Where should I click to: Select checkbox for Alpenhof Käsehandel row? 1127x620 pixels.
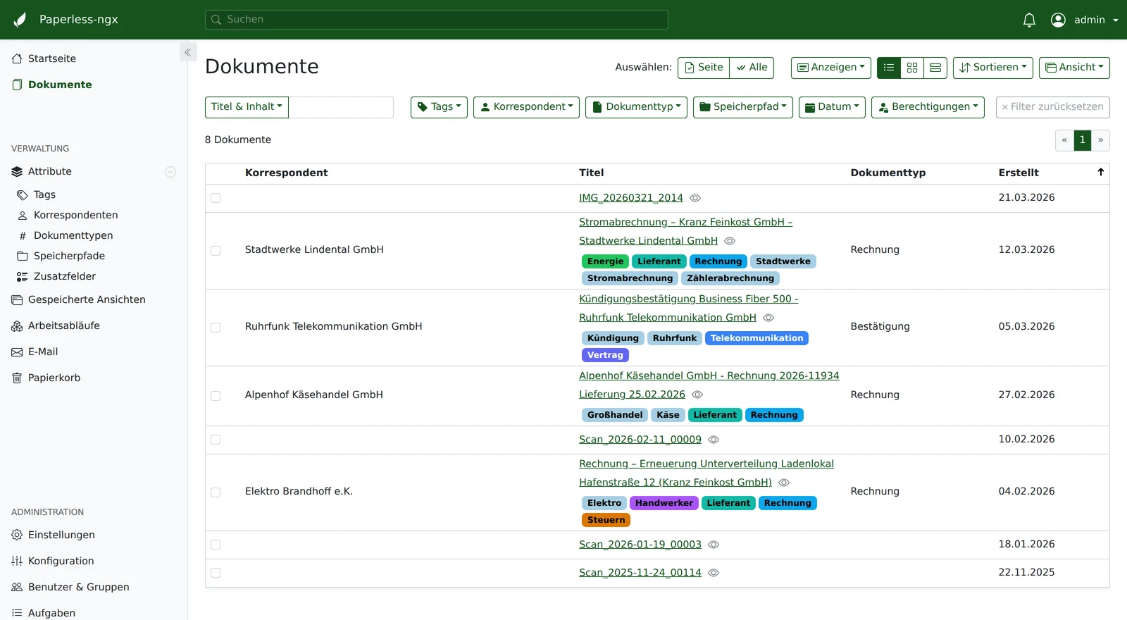tap(216, 396)
